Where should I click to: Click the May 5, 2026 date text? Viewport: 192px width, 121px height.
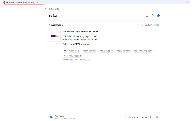click(85, 60)
